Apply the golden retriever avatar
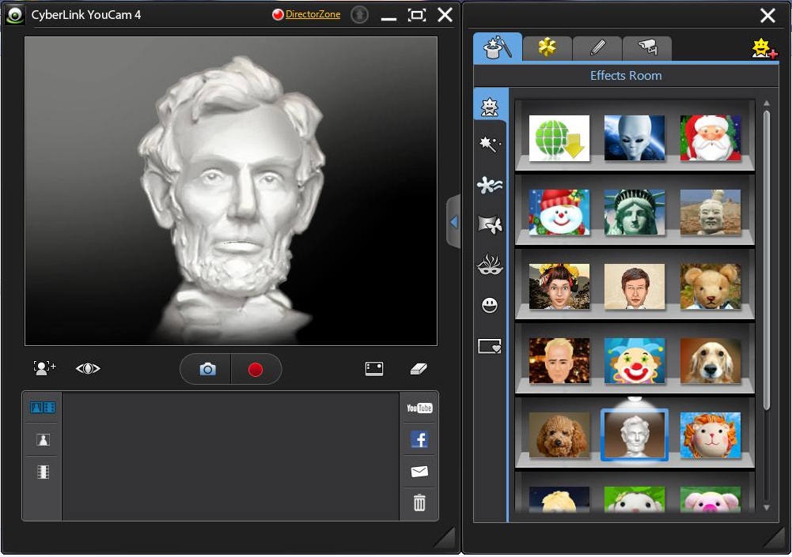The height and width of the screenshot is (557, 792). coord(711,361)
